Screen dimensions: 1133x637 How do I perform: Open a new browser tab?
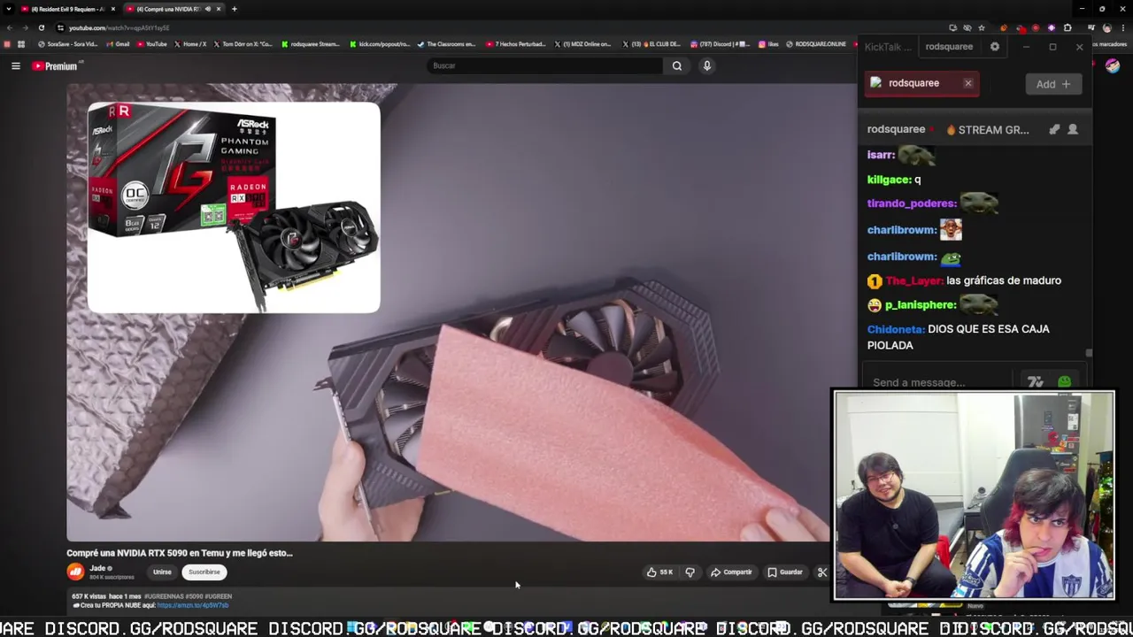234,9
